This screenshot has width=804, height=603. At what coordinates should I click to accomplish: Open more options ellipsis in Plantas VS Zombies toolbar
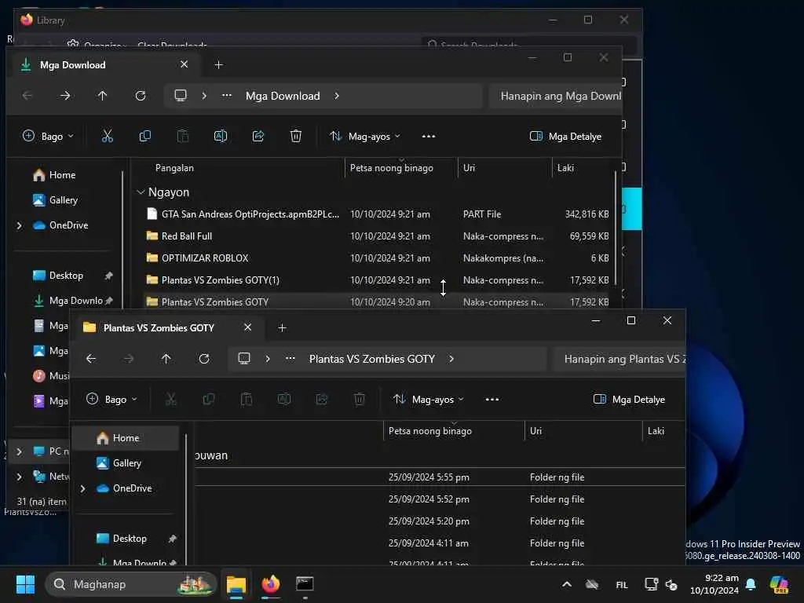(x=492, y=400)
